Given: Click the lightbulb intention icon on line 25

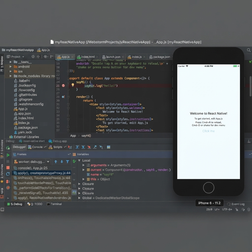Looking at the screenshot, I should (73, 85).
